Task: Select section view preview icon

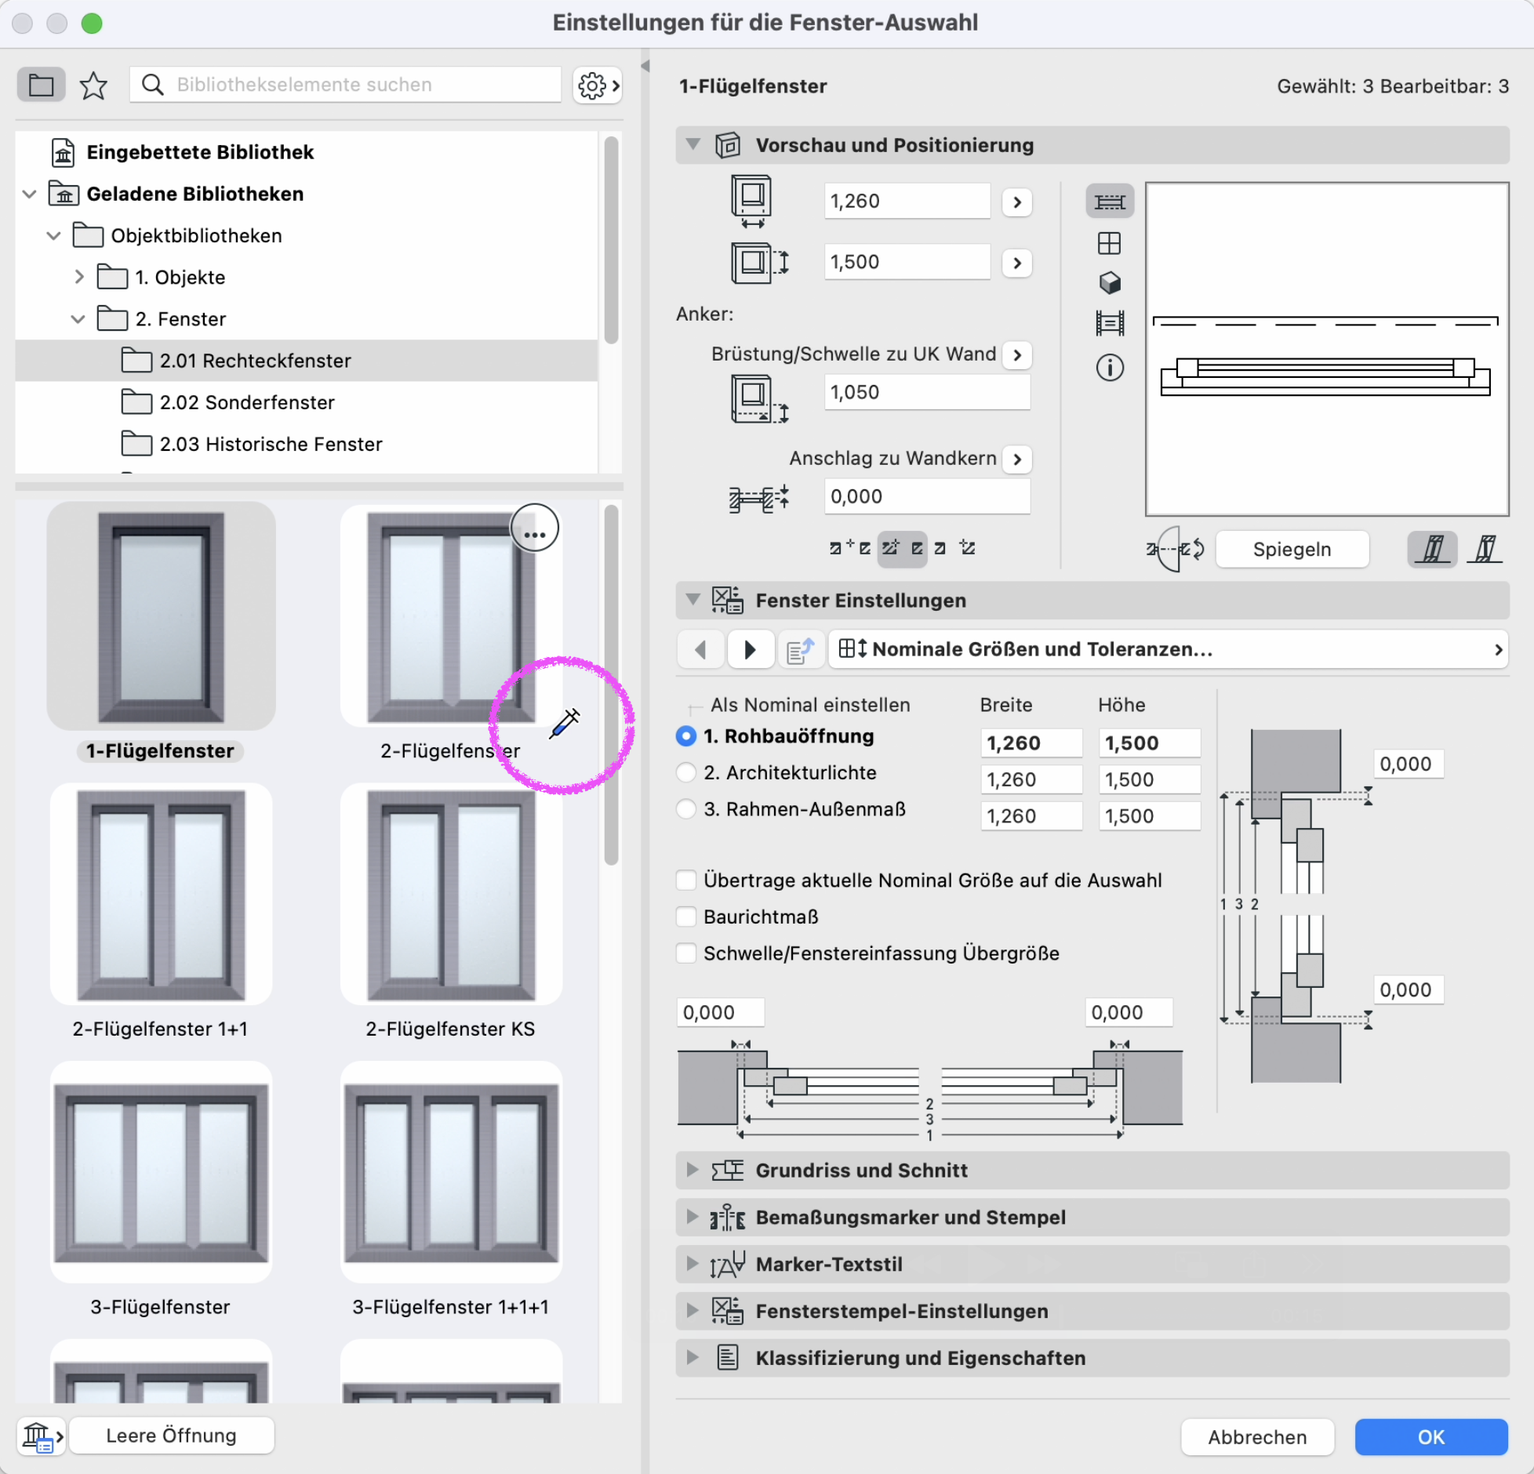Action: (x=1110, y=322)
